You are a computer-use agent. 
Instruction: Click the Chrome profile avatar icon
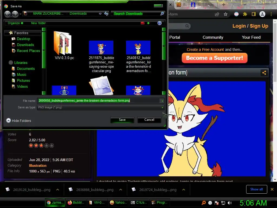pyautogui.click(x=262, y=14)
